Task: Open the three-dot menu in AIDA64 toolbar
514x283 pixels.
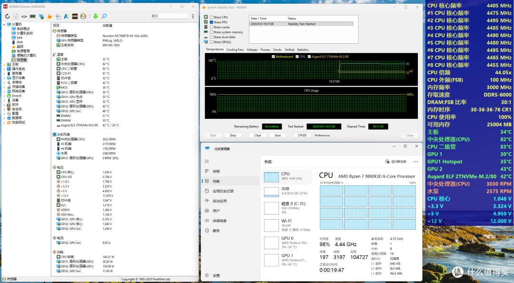Action: pyautogui.click(x=193, y=16)
